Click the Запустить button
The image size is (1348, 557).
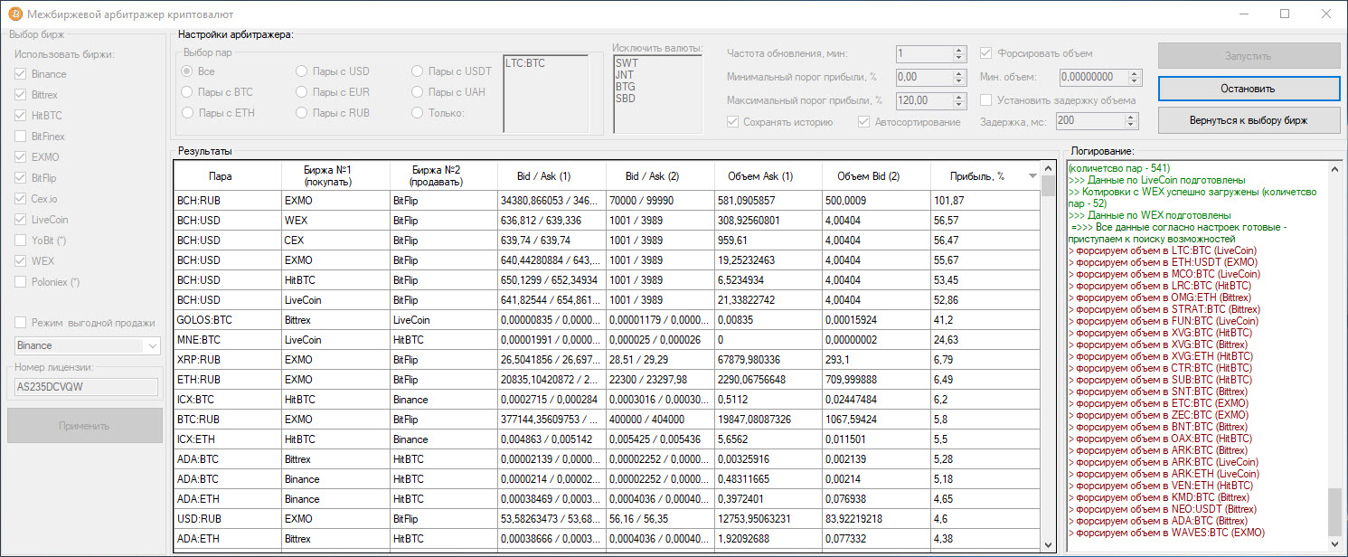click(1249, 56)
